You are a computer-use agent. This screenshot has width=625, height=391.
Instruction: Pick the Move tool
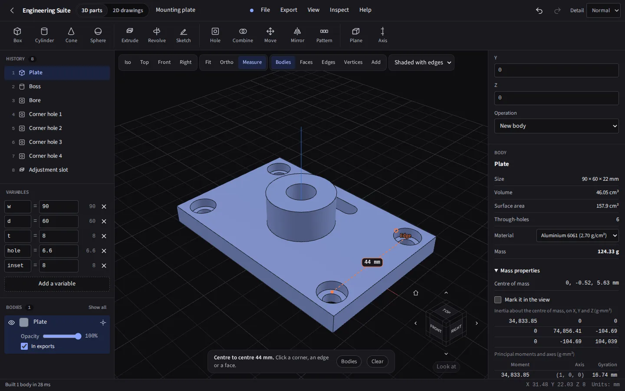tap(270, 35)
